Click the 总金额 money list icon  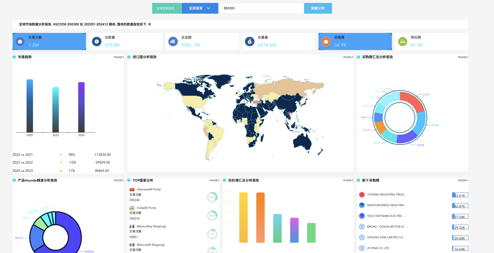pyautogui.click(x=173, y=41)
